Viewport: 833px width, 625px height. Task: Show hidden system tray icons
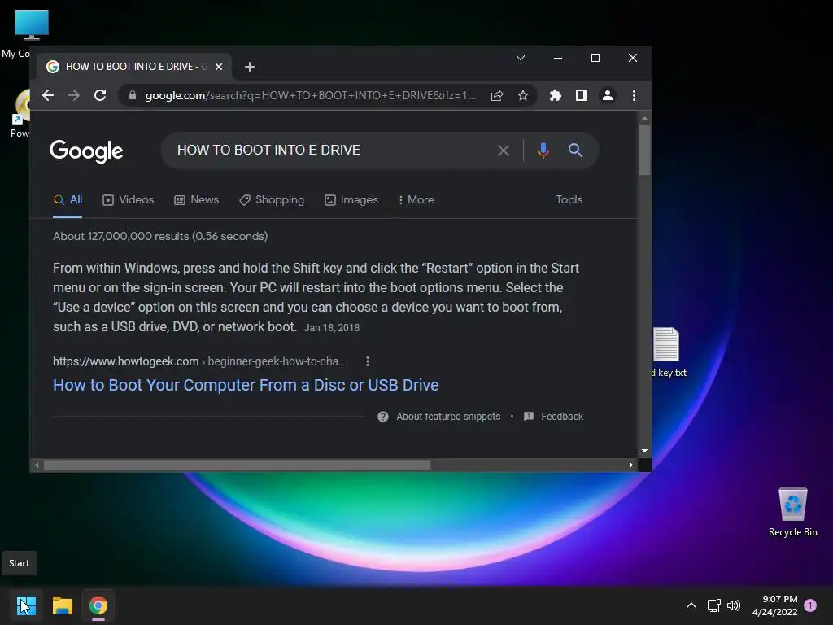click(691, 605)
